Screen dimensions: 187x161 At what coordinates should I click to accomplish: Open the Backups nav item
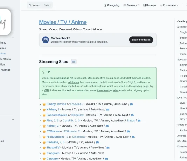[x=150, y=5]
